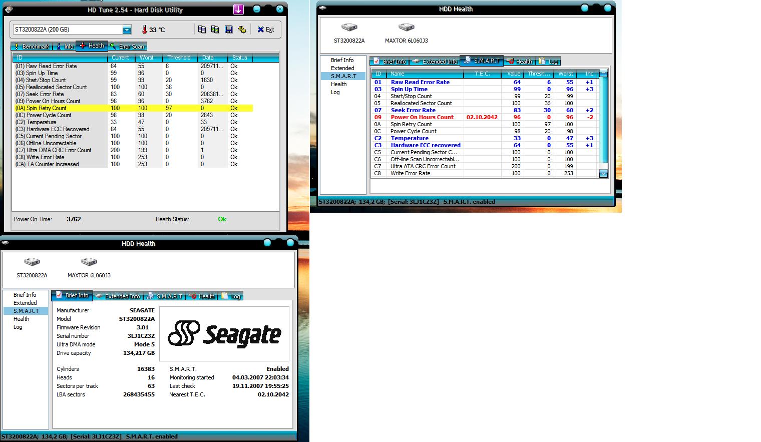Screen dimensions: 761x442
Task: Open the Log tab above the attribute table
Action: (x=548, y=61)
